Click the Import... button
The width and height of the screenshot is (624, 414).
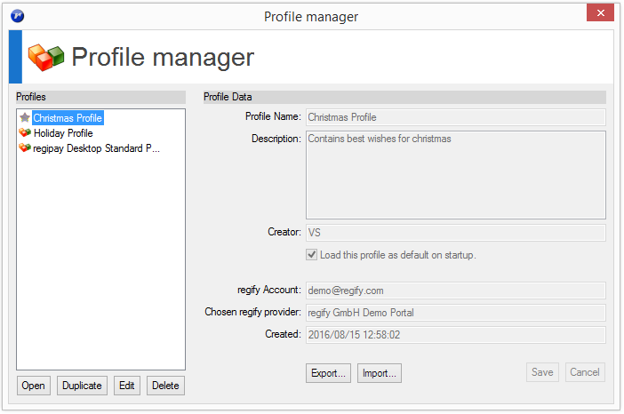(x=380, y=373)
